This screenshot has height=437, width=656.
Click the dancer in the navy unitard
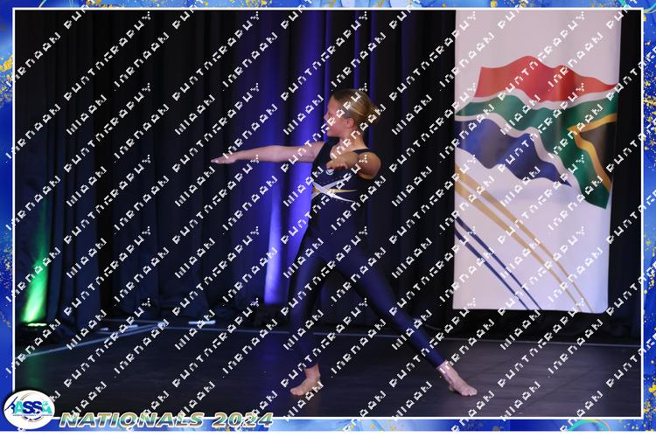point(344,242)
